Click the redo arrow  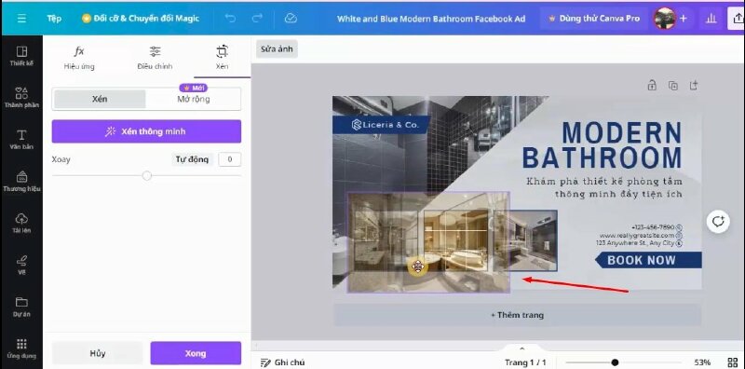tap(257, 19)
